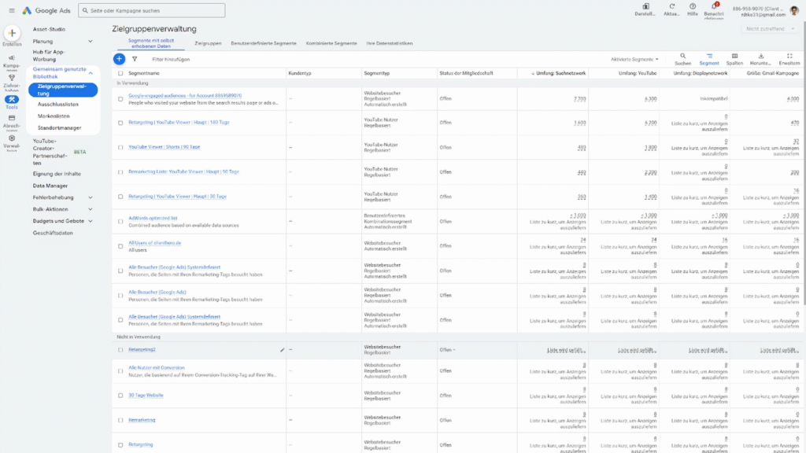This screenshot has width=806, height=453.
Task: Sort by Umfang: Suchnetzwerk column
Action: pos(559,73)
